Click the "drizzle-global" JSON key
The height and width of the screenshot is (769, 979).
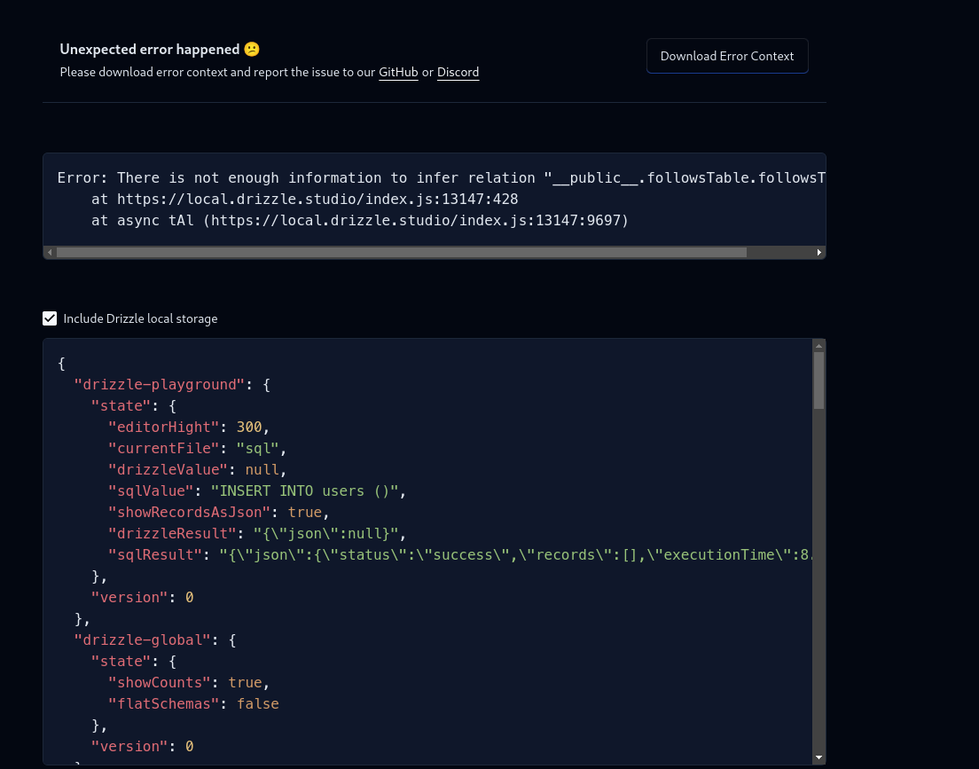[x=143, y=640]
